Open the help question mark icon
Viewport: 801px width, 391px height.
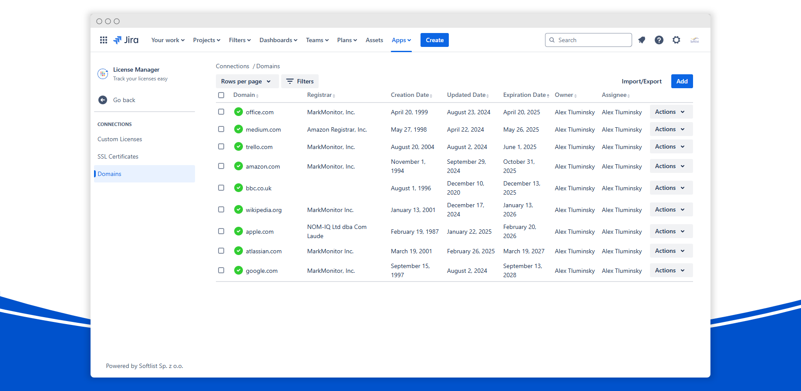click(x=659, y=40)
